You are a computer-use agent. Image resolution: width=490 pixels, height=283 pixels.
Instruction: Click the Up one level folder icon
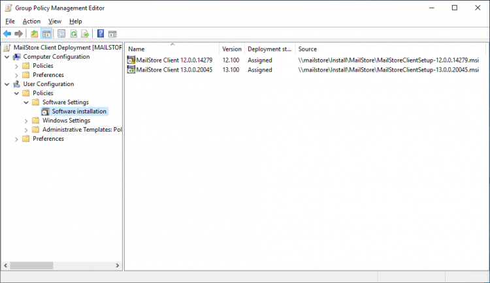click(x=35, y=34)
